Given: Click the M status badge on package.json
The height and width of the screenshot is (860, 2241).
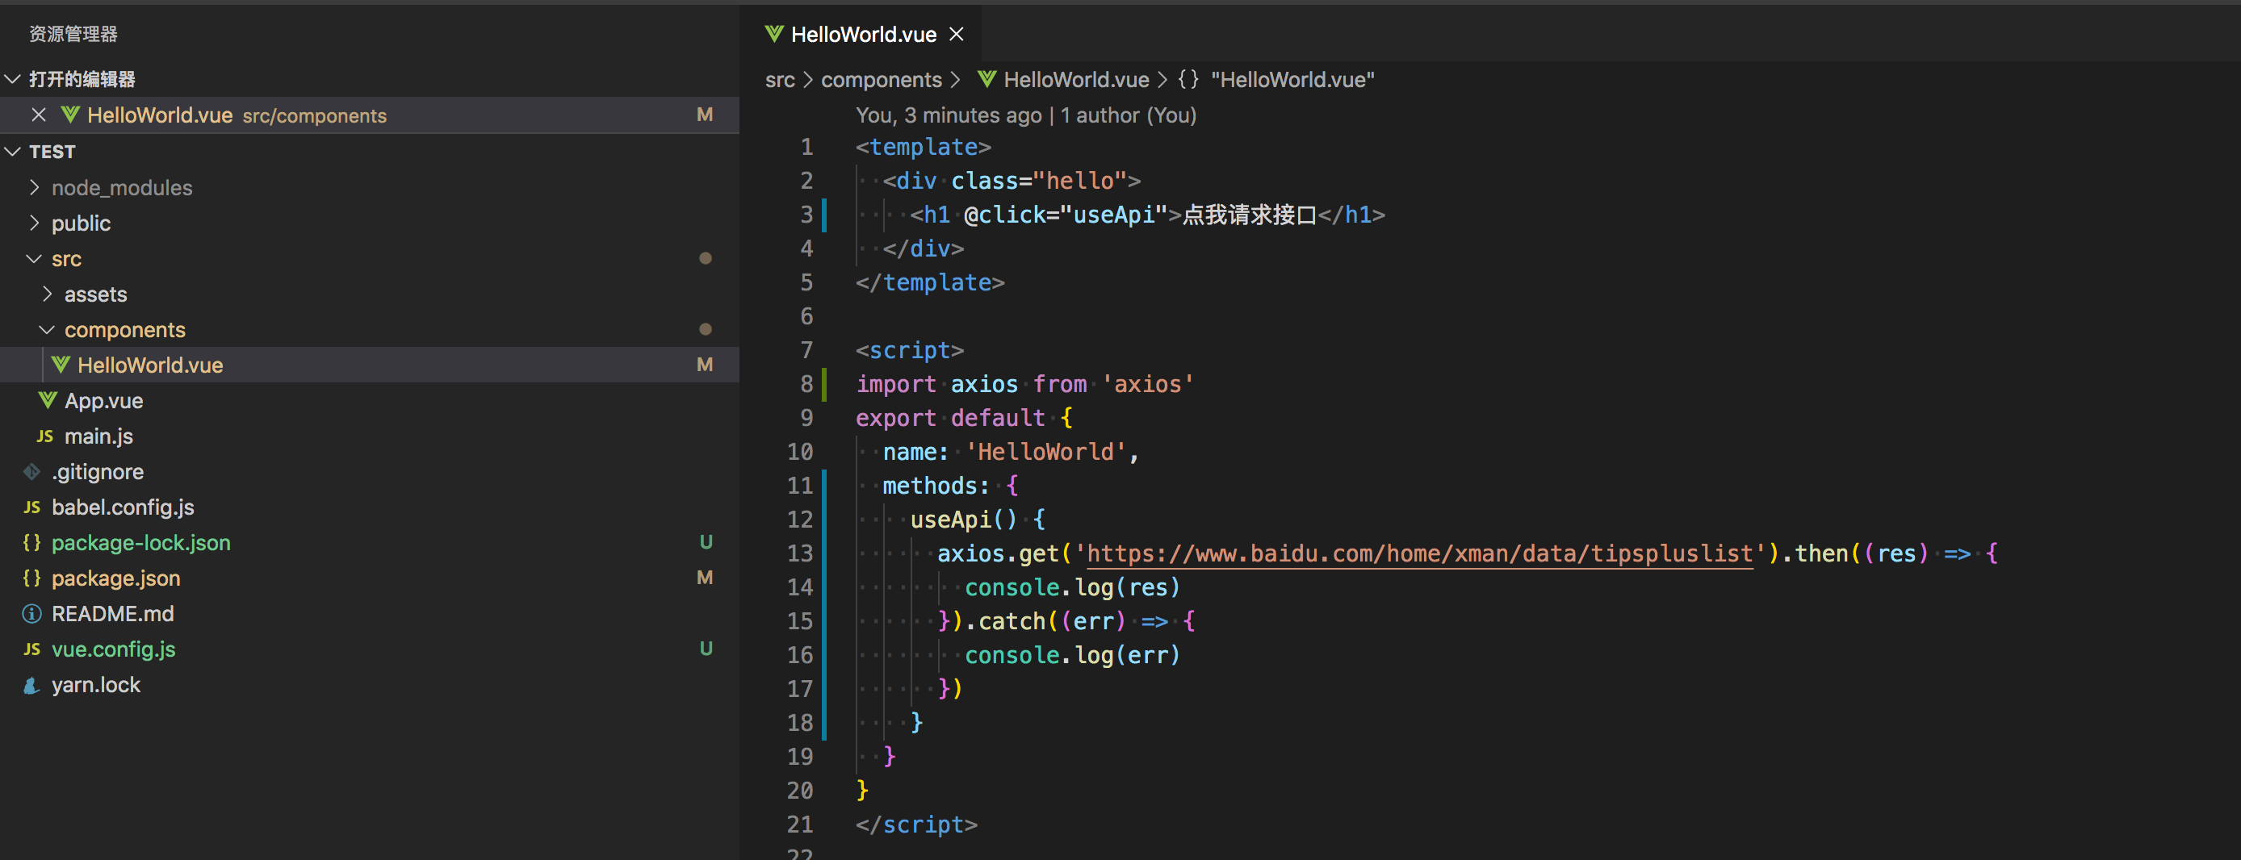Looking at the screenshot, I should click(705, 578).
